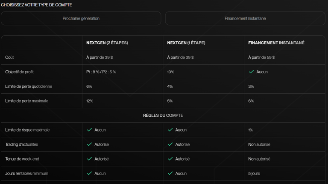
Task: Click NextGen 1 étape checkmark for Limite de risque maximale
Action: (x=170, y=129)
